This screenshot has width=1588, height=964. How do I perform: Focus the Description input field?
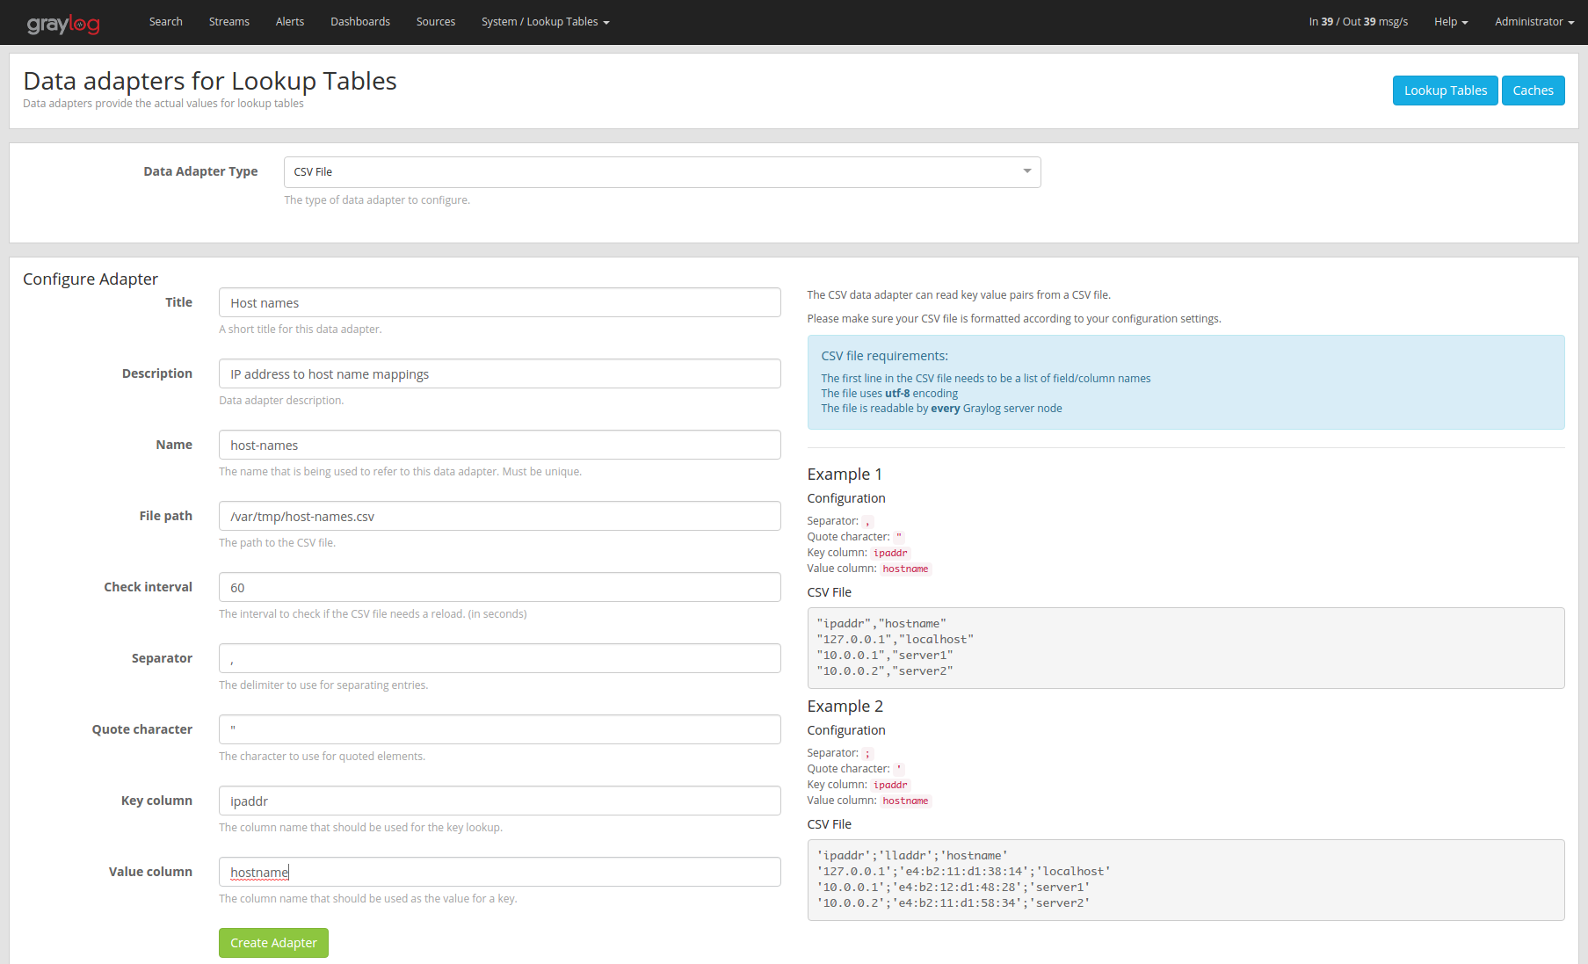[499, 374]
